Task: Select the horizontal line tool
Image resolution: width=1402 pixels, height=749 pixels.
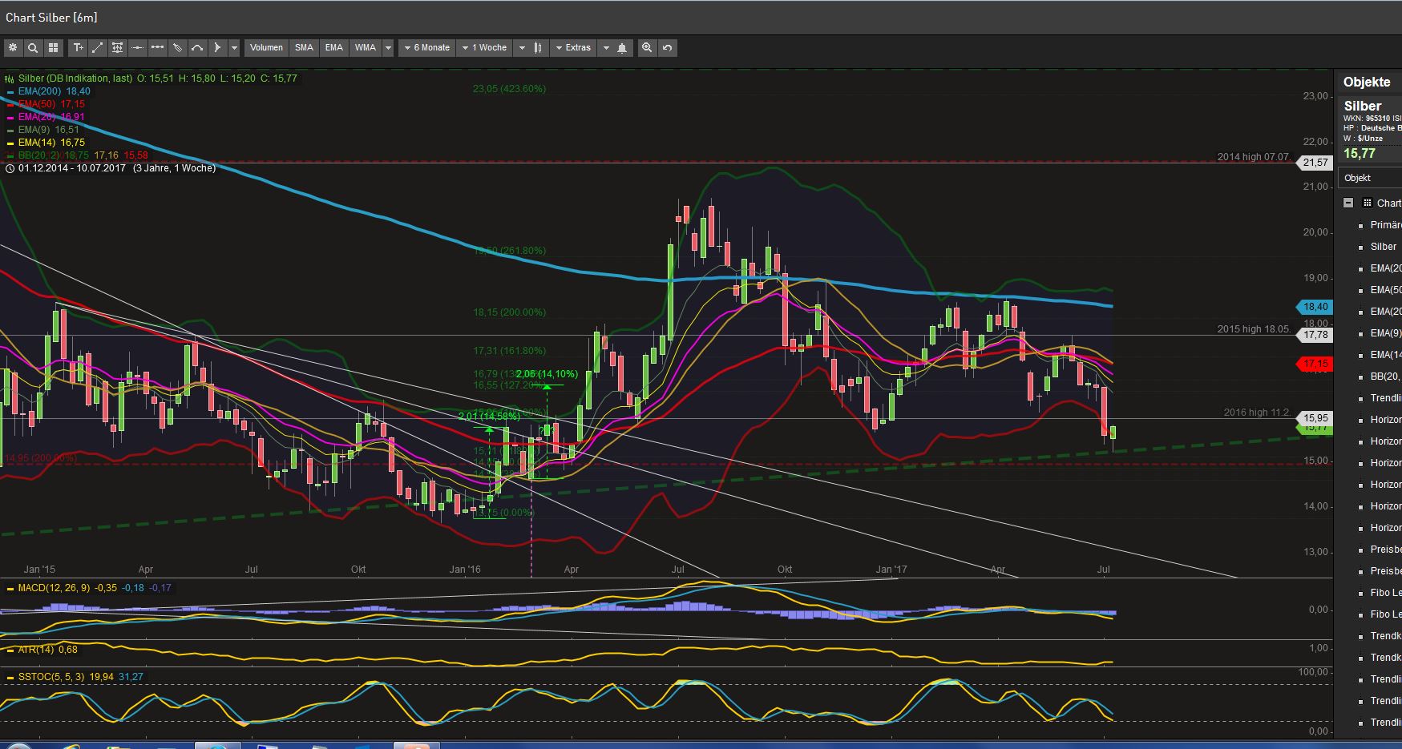Action: [x=138, y=48]
